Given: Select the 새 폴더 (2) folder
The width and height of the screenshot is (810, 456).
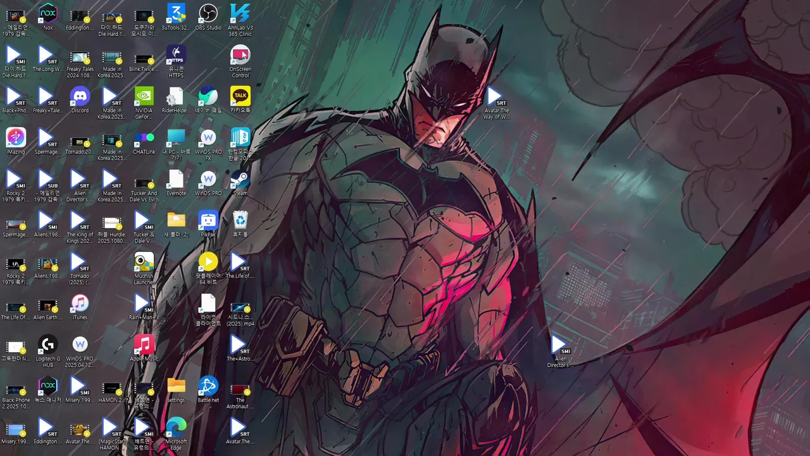Looking at the screenshot, I should [176, 224].
